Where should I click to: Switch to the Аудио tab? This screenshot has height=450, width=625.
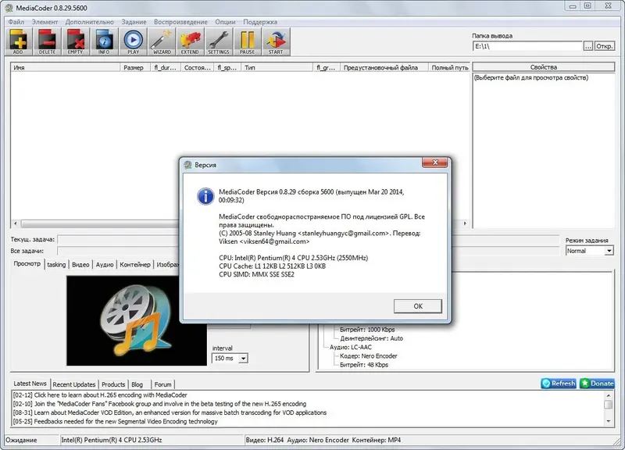(x=105, y=264)
